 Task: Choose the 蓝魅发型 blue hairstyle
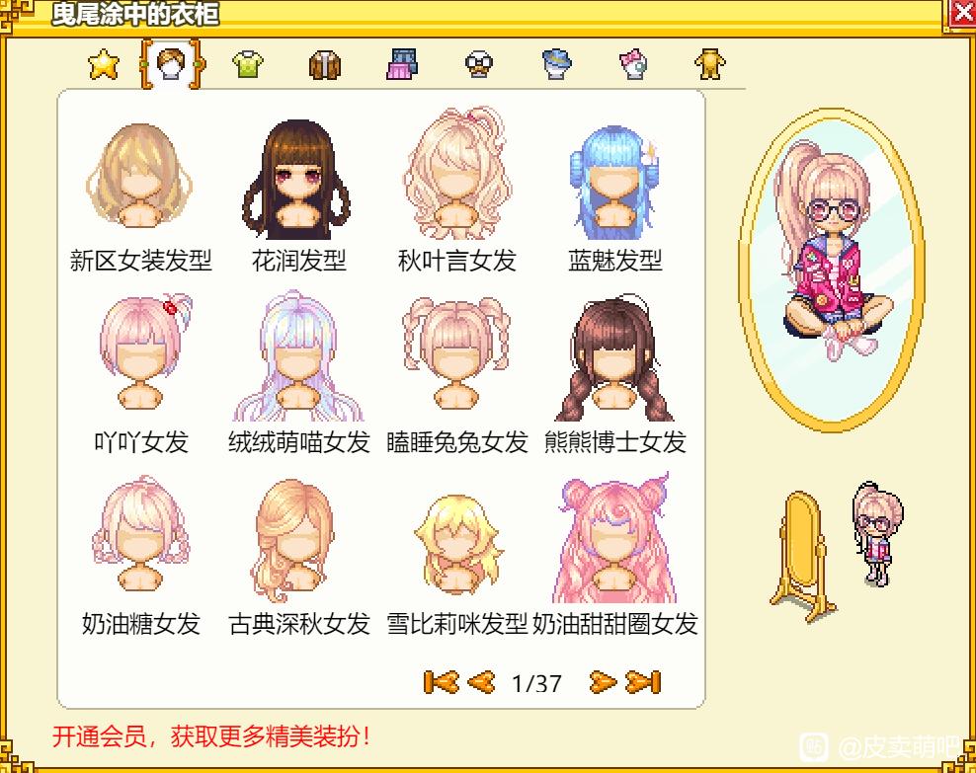coord(614,194)
